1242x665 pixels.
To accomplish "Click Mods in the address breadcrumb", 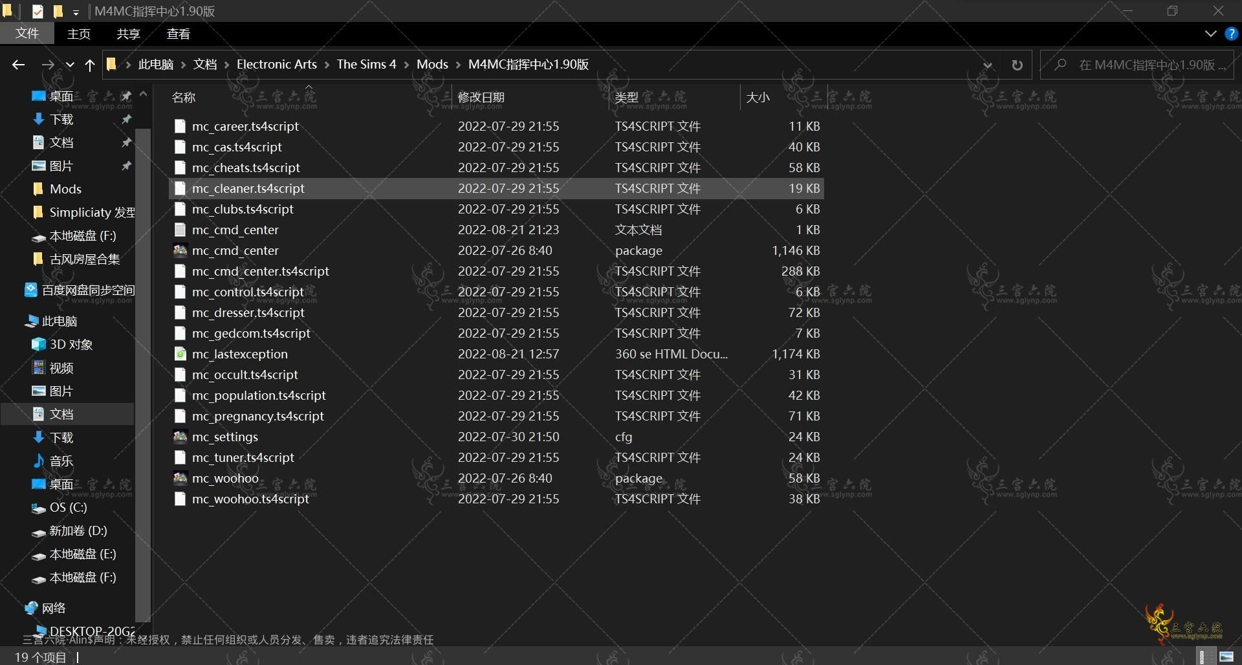I will coord(432,65).
